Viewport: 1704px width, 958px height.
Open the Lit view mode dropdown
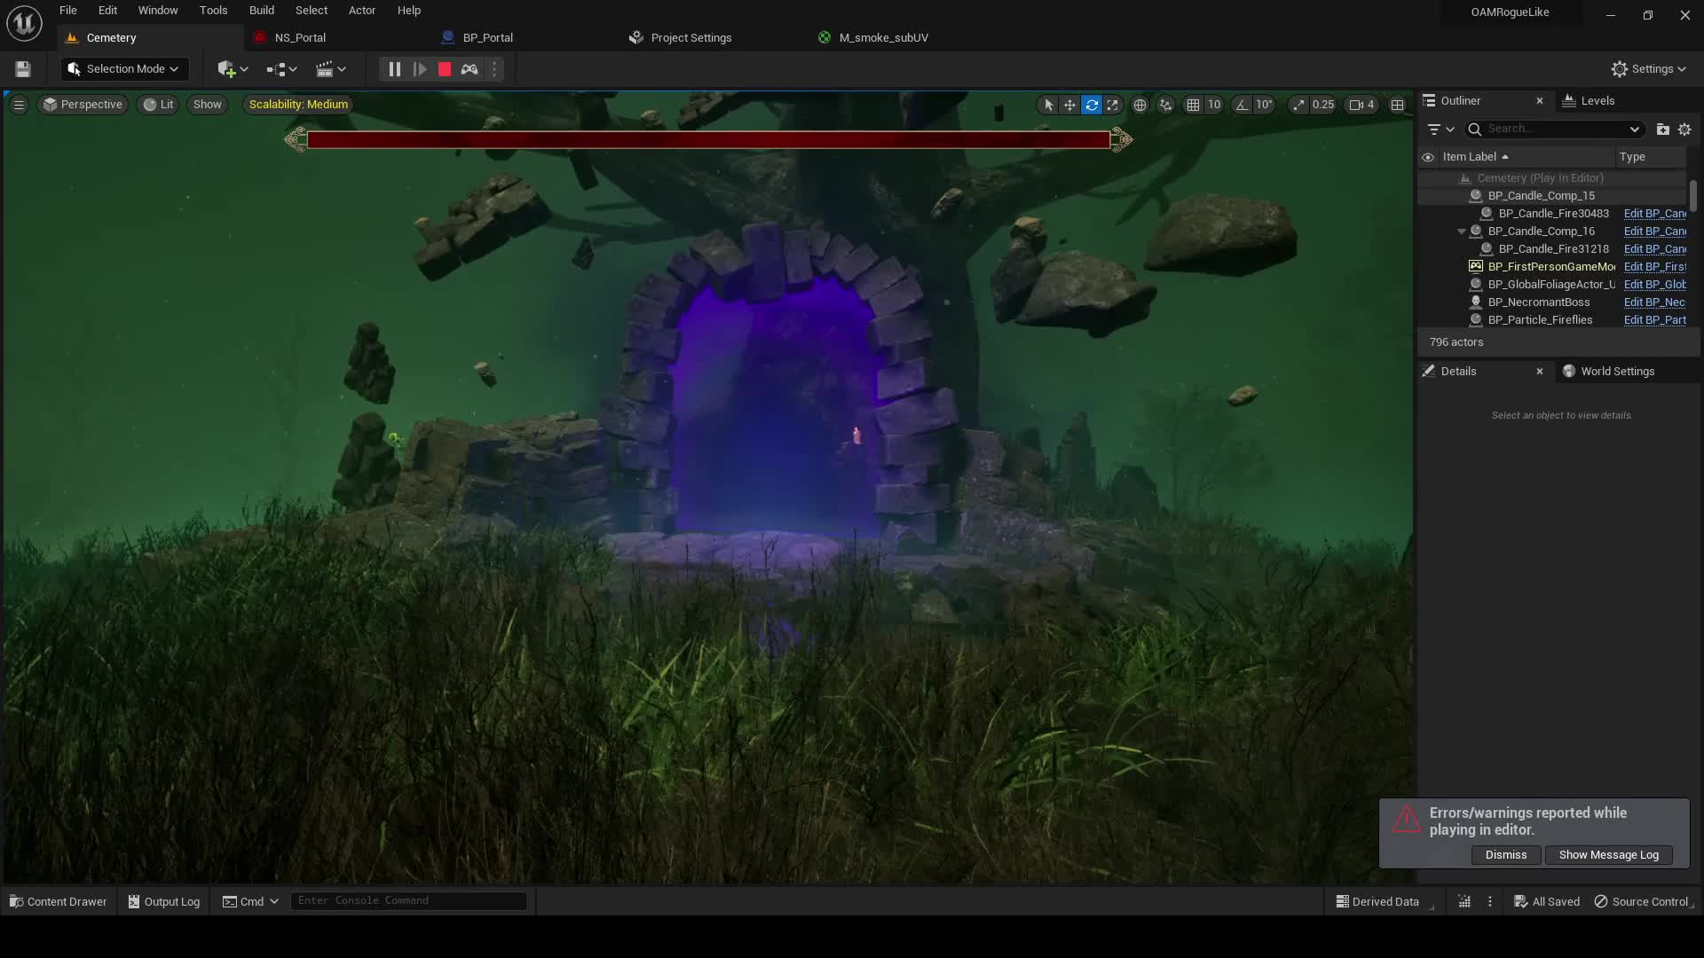click(159, 105)
